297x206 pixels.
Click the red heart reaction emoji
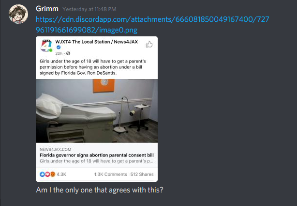47,174
